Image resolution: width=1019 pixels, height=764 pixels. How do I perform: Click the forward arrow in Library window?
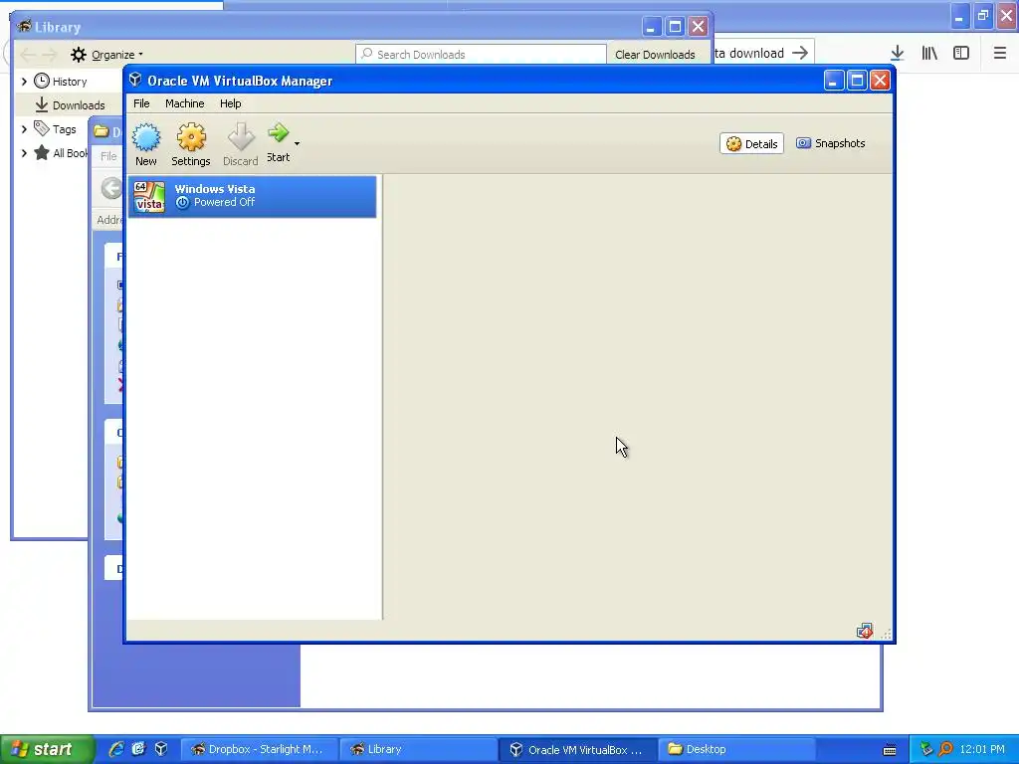[x=50, y=55]
